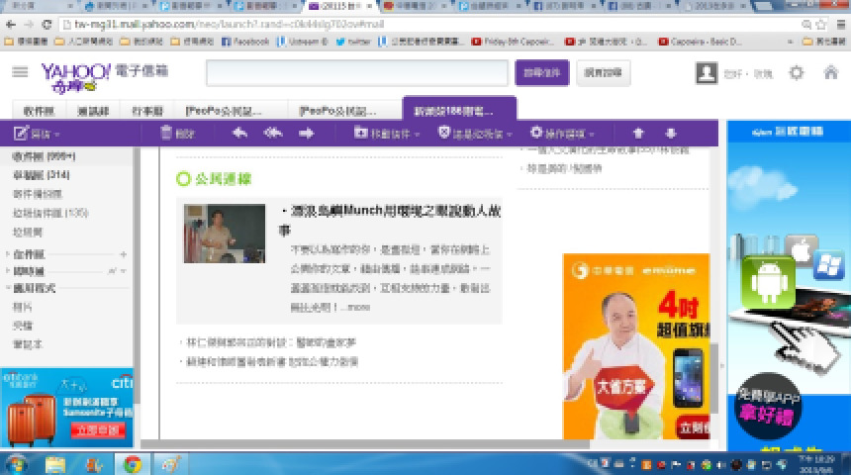Expand the compose button dropdown arrow
Viewport: 851px width, 475px height.
point(57,135)
